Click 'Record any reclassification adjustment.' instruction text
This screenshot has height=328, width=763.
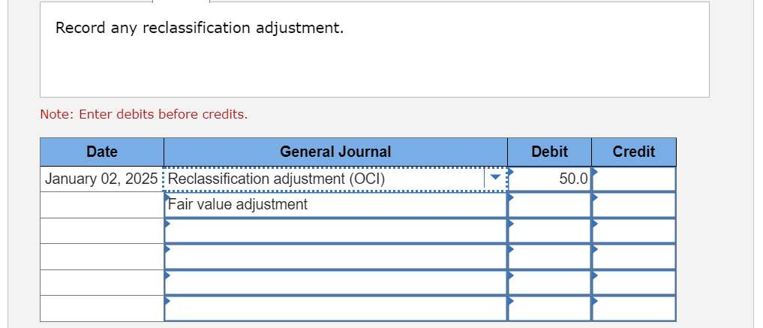[x=200, y=29]
